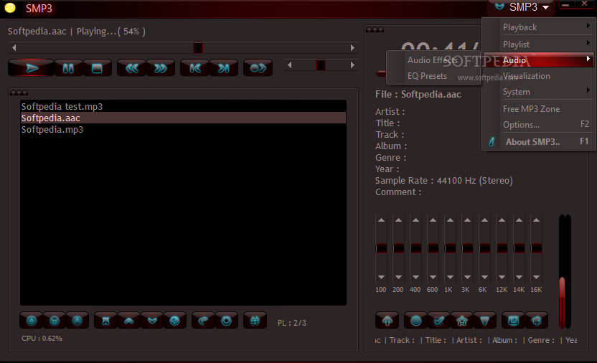
Task: Click the crossed X-shape playlist button
Action: coord(106,321)
